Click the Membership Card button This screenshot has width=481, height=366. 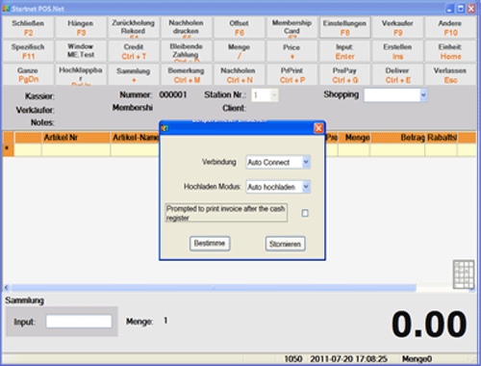point(291,28)
